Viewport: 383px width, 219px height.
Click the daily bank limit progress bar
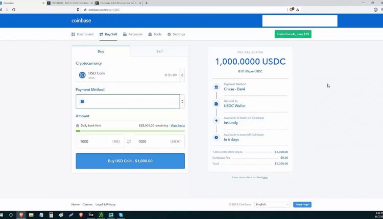pyautogui.click(x=130, y=131)
